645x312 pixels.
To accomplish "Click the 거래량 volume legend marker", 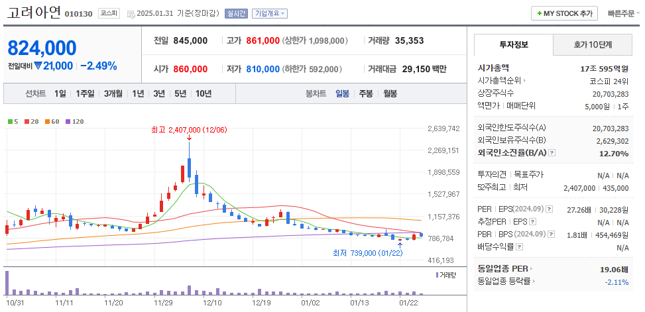I will [437, 275].
